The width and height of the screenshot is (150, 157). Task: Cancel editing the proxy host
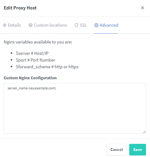117,150
